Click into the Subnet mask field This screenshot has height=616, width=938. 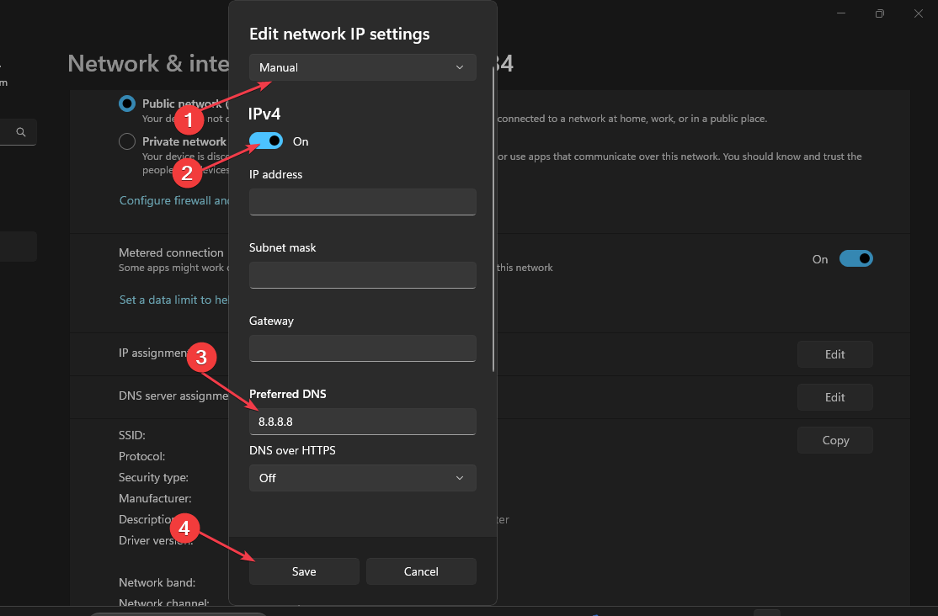(362, 275)
